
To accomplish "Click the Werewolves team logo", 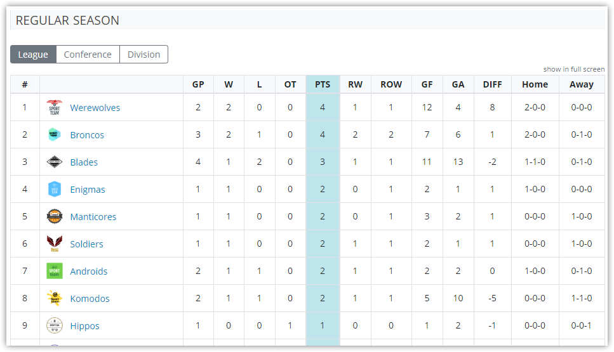I will [x=55, y=108].
